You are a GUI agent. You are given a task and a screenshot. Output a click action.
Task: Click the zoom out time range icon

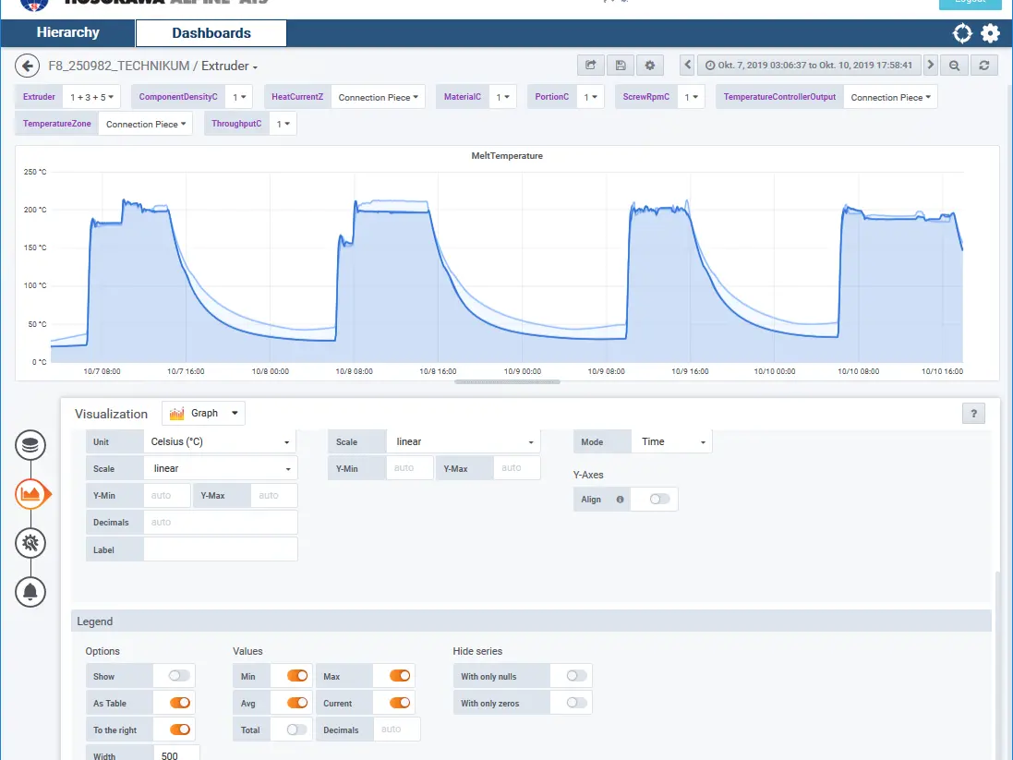coord(955,66)
